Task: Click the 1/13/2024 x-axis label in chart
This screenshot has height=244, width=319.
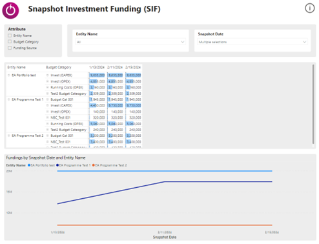Action: click(57, 232)
